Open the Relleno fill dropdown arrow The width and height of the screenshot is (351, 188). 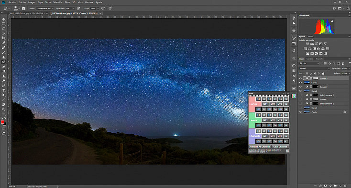point(349,73)
